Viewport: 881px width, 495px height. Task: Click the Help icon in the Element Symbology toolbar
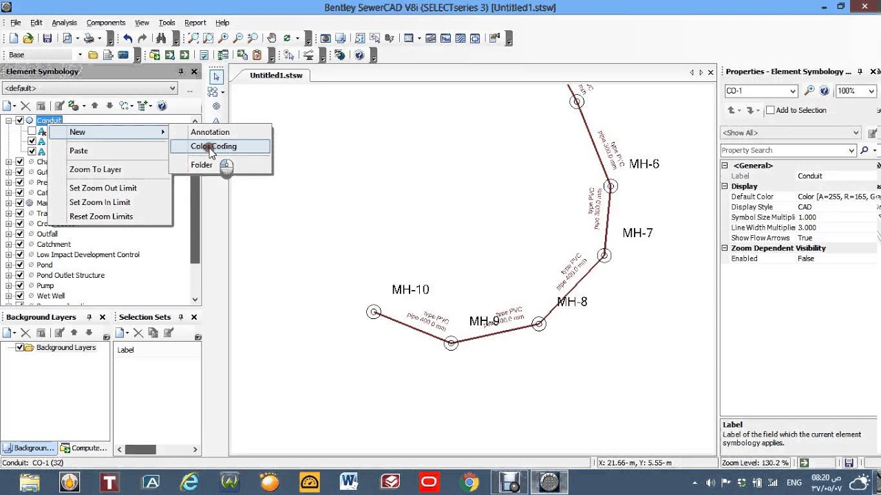click(162, 106)
